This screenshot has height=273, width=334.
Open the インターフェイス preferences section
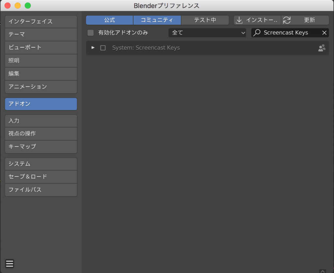(x=41, y=22)
